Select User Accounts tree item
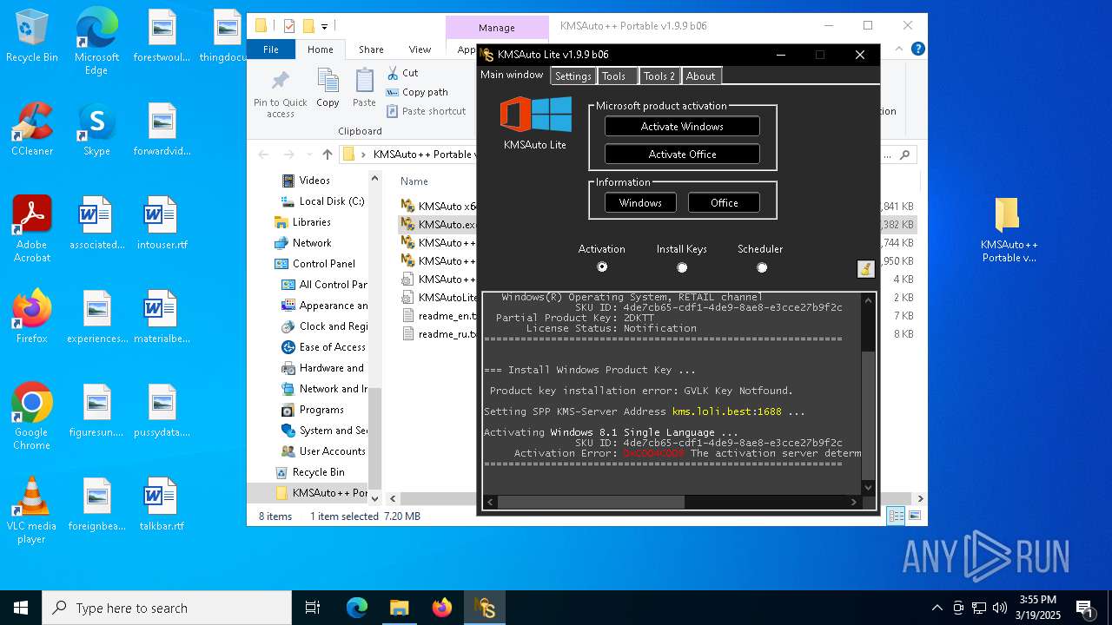Image resolution: width=1112 pixels, height=625 pixels. coord(324,451)
